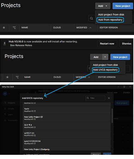The image size is (134, 159).
Task: Click star favorites column icon in Add UVCS repository menu panel
Action: (x=7, y=77)
